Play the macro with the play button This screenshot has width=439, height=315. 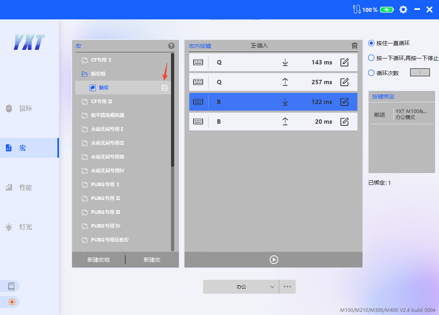pos(274,260)
